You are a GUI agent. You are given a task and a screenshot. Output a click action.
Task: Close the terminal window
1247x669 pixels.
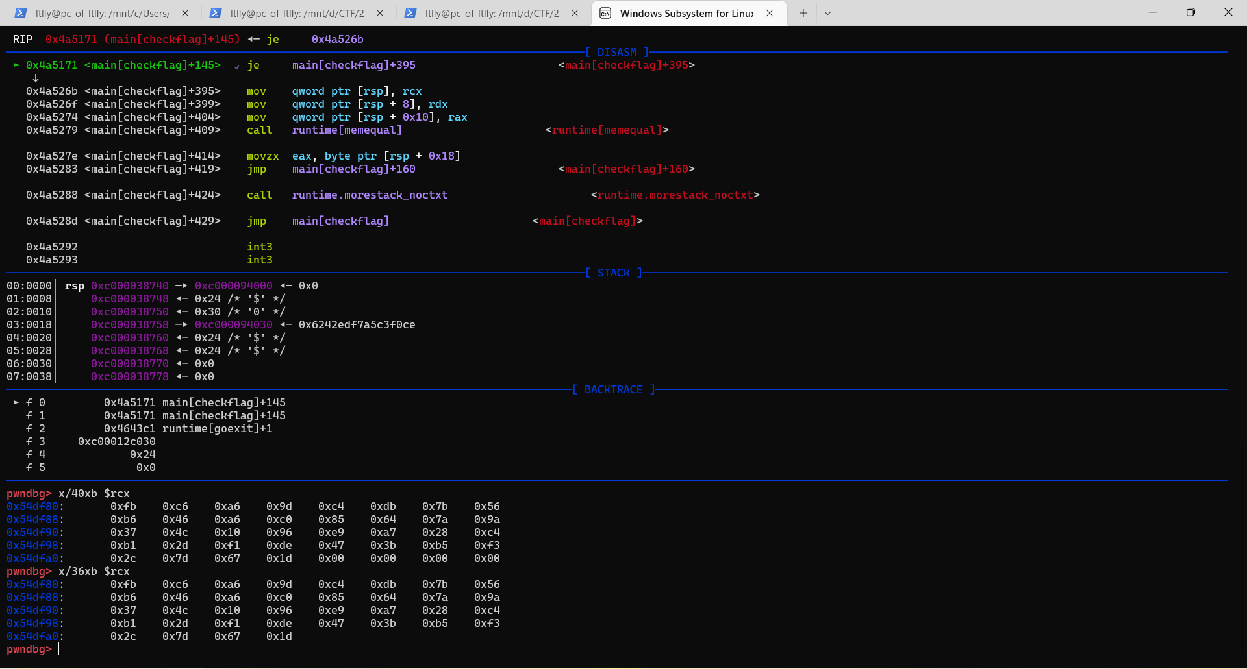pos(1228,12)
